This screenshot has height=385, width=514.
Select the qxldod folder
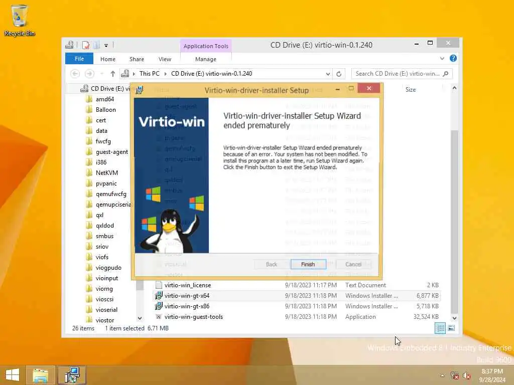coord(104,226)
